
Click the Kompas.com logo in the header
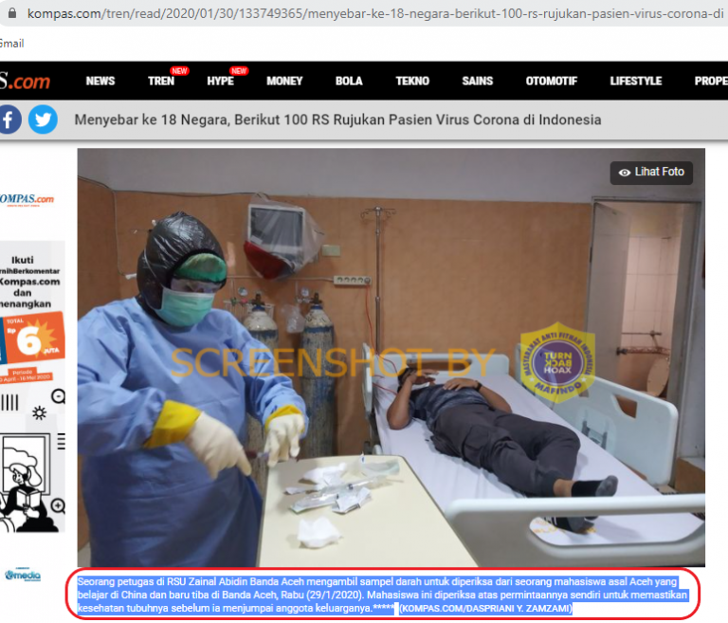[25, 82]
